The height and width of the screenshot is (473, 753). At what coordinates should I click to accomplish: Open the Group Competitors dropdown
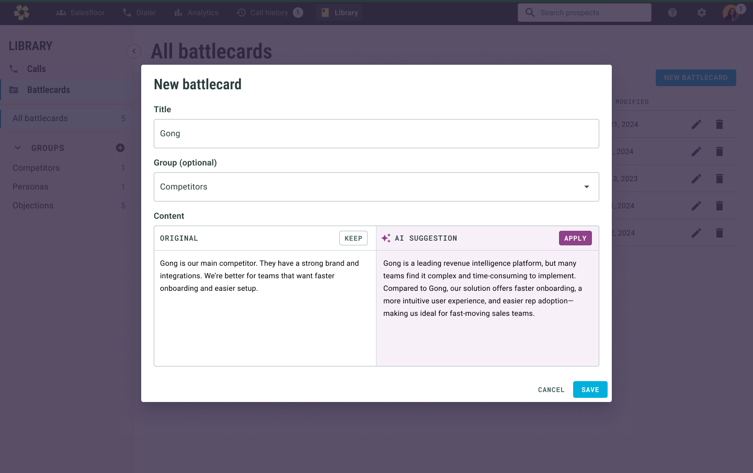tap(376, 187)
